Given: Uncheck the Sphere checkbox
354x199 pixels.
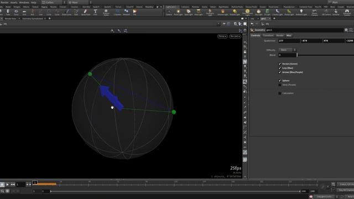Looking at the screenshot, I should (x=280, y=81).
